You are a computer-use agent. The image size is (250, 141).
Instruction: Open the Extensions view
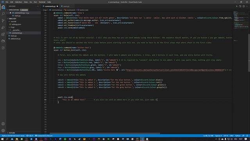click(3, 34)
